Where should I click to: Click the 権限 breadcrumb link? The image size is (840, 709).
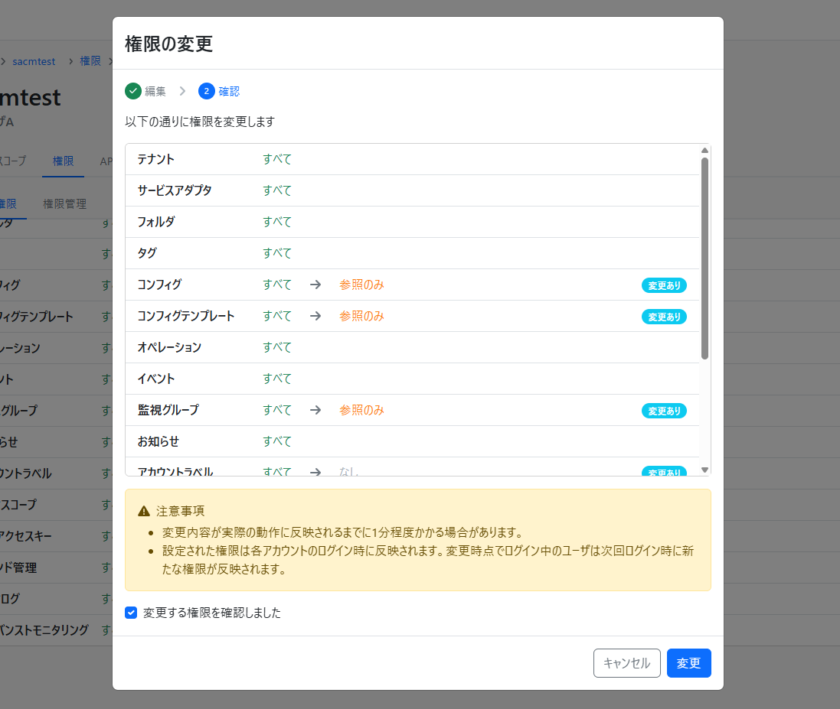90,61
